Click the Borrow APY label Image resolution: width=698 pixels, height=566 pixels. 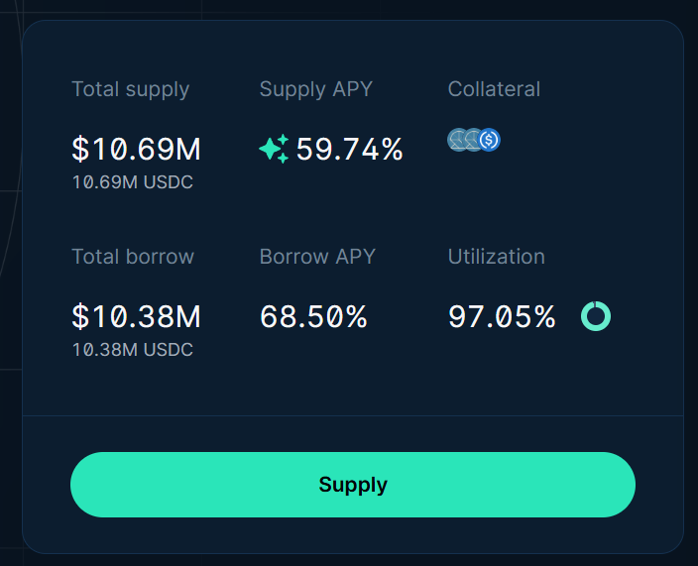pos(317,257)
